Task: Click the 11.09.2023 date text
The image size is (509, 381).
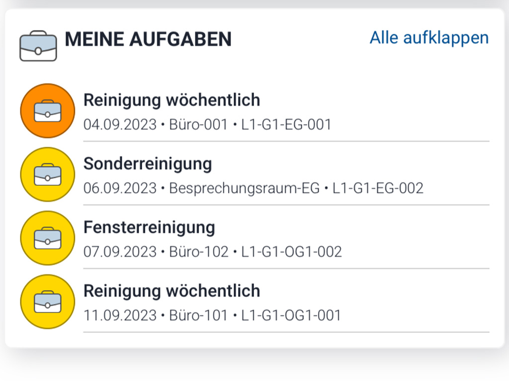Action: (119, 315)
